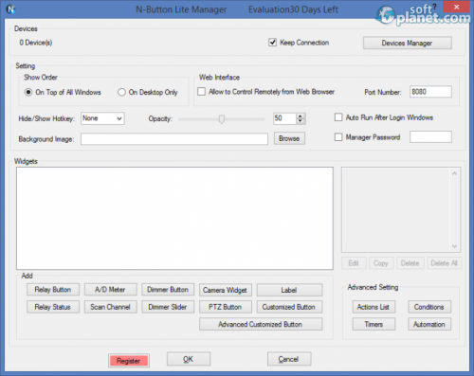Decrease the opacity value with the down arrow

pyautogui.click(x=301, y=121)
